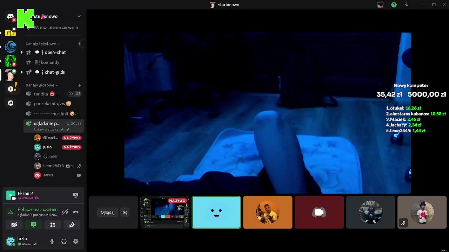
Task: Open the NA ŻYWO stream preview thumbnail
Action: tap(165, 212)
